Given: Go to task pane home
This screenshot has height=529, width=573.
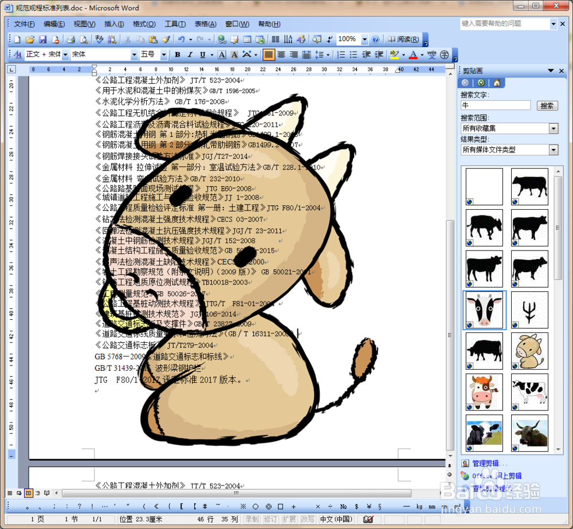Looking at the screenshot, I should pyautogui.click(x=497, y=83).
